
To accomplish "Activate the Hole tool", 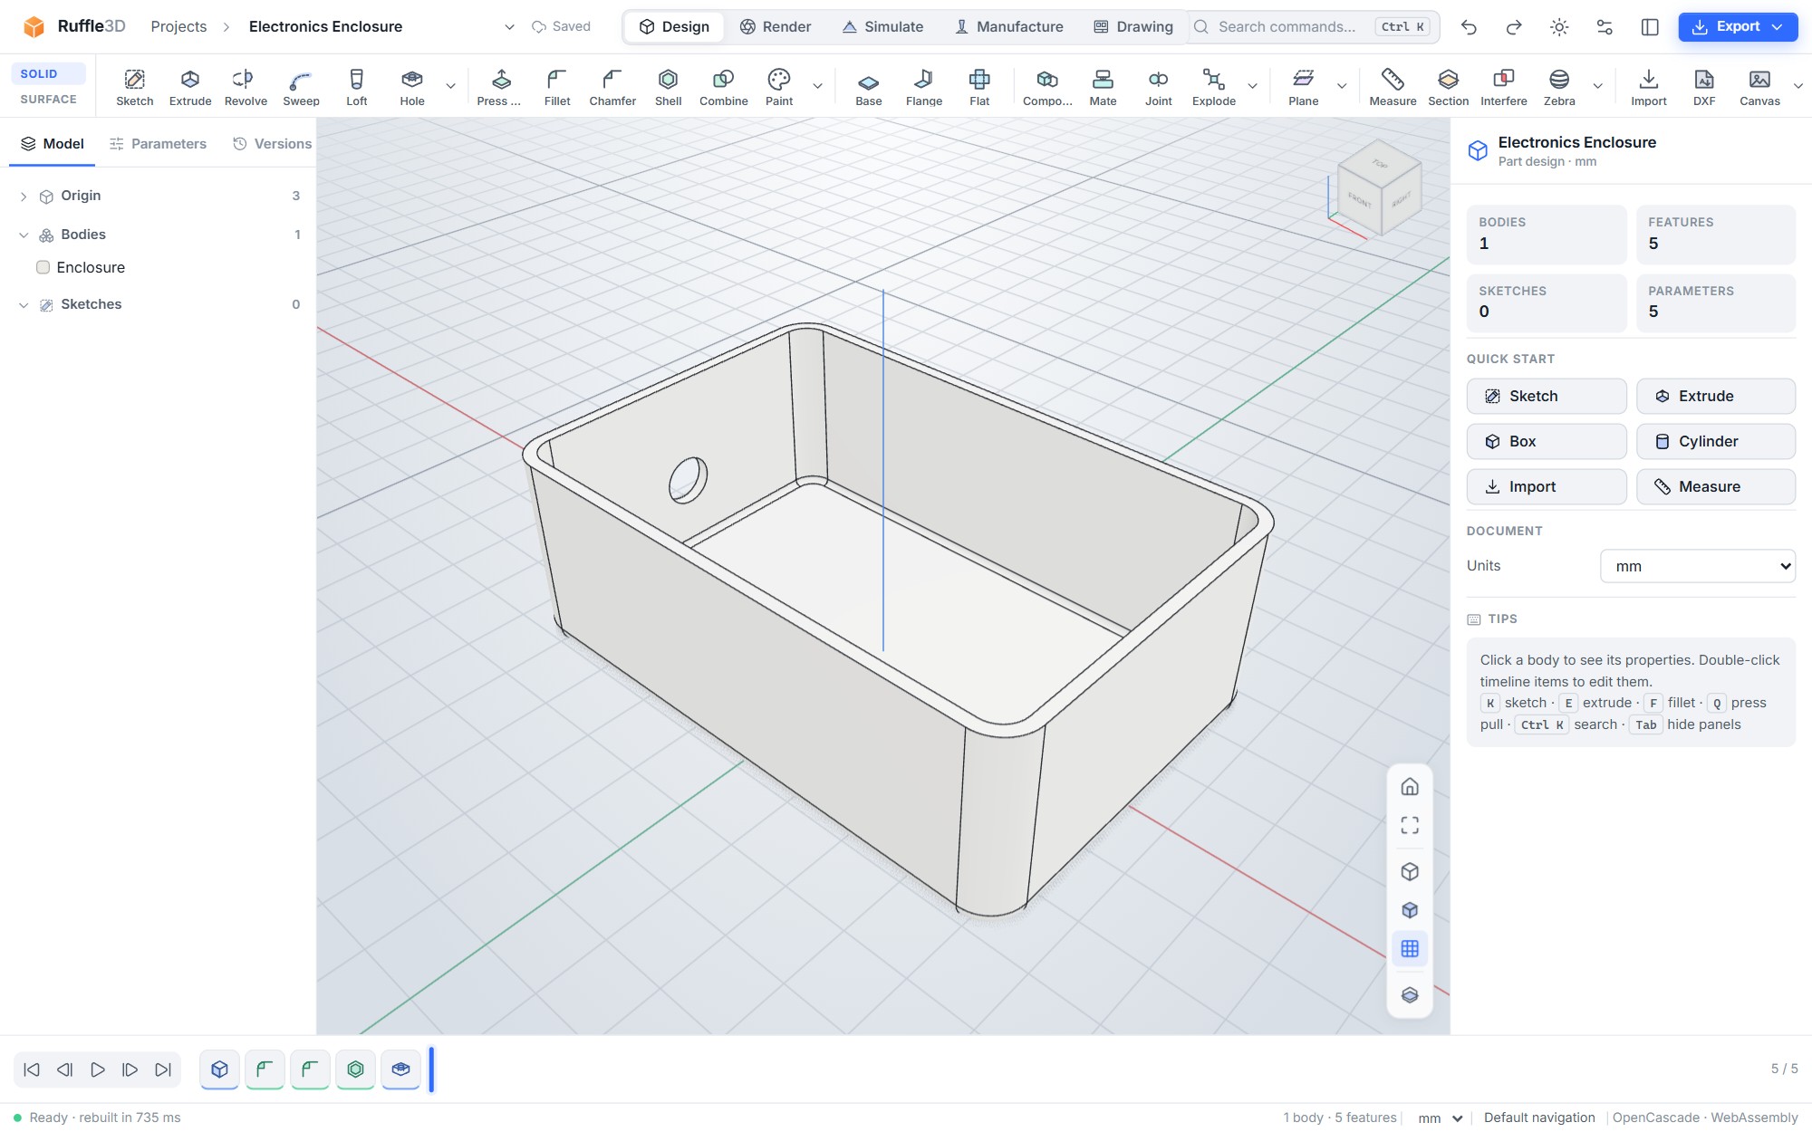I will click(412, 87).
